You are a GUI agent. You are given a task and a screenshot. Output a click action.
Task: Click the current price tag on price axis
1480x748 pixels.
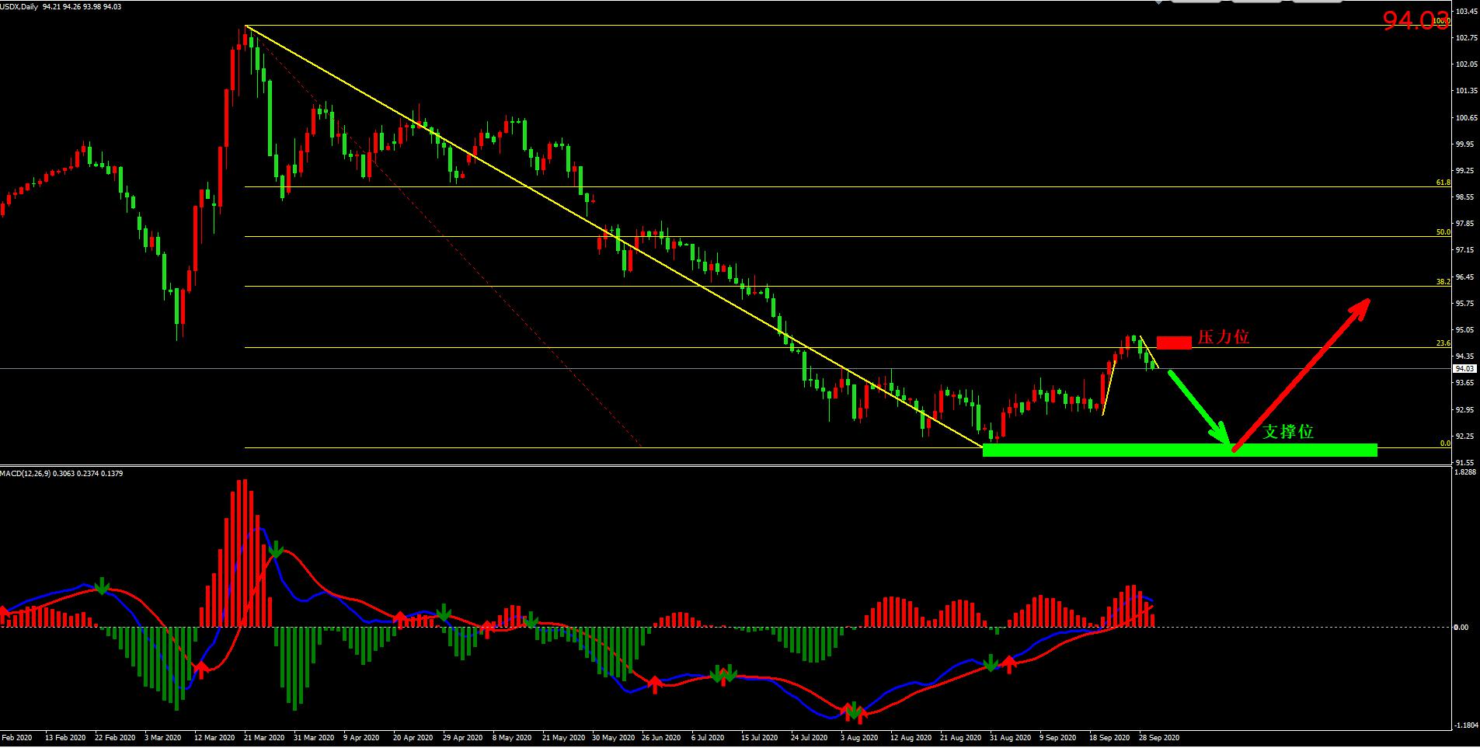1464,368
